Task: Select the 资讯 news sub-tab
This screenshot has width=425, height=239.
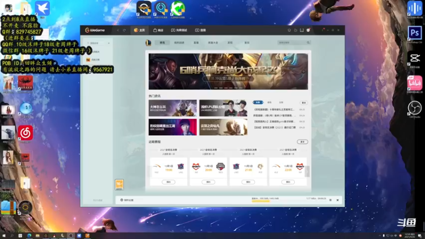Action: pyautogui.click(x=163, y=42)
